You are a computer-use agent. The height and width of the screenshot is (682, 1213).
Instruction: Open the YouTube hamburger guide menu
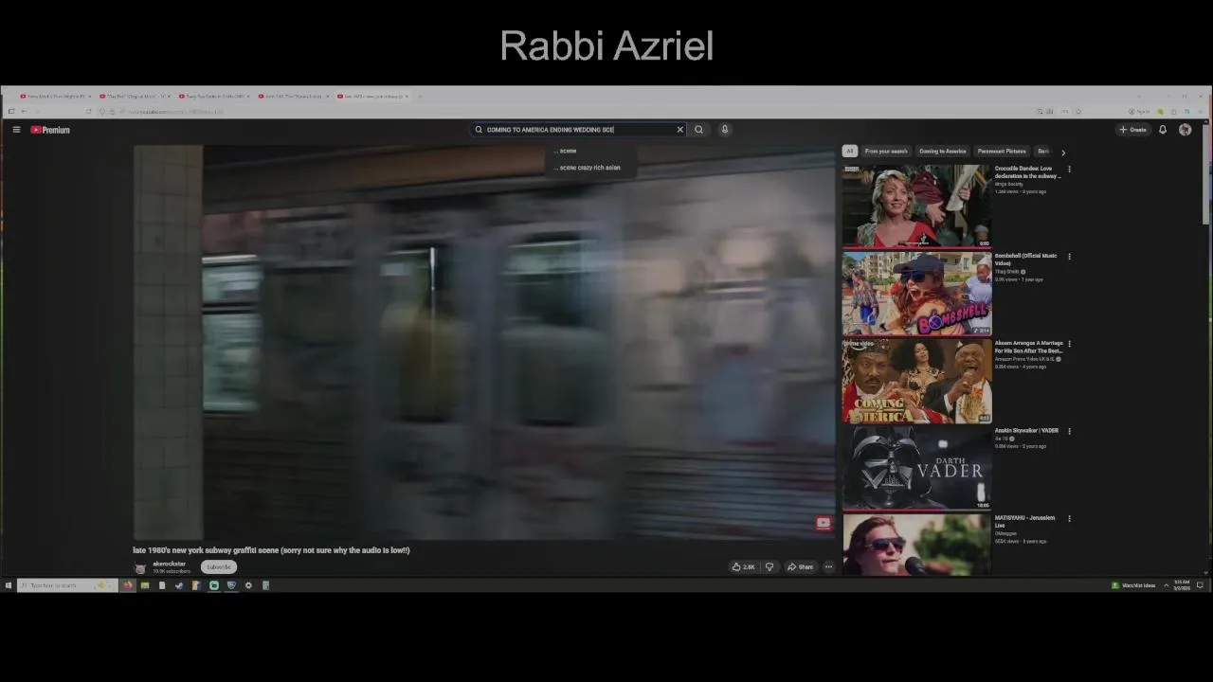(16, 130)
